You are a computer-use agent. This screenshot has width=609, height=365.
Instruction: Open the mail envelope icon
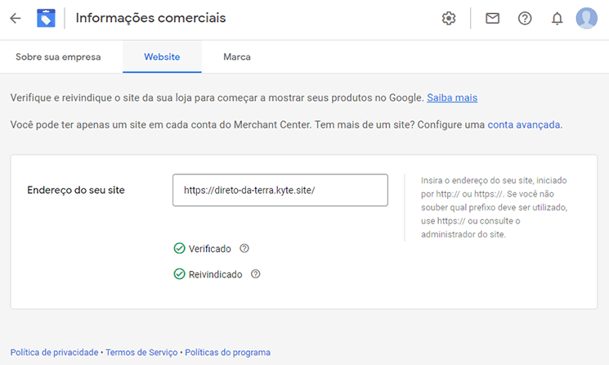click(x=492, y=18)
